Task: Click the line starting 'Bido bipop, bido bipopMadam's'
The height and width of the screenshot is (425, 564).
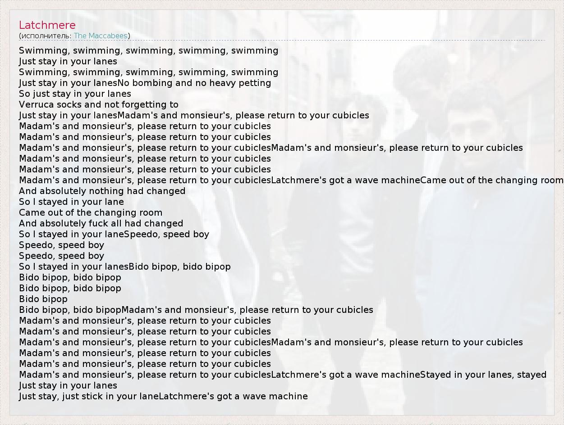Action: [196, 310]
